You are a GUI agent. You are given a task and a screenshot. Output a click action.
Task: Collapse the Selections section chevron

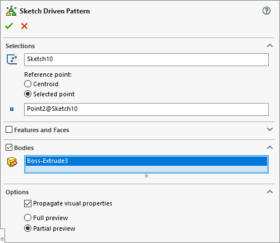[270, 45]
